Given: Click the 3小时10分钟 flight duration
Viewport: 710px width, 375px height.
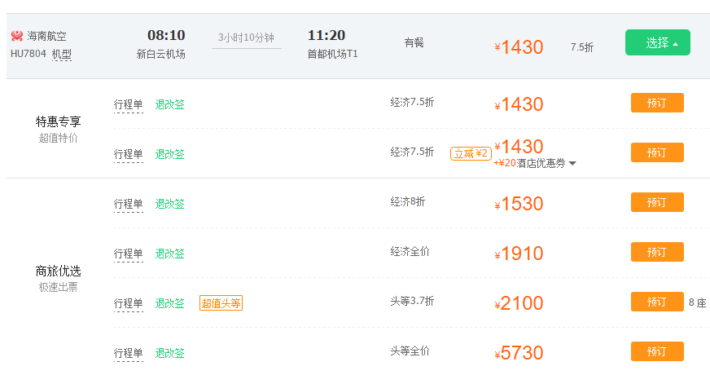Looking at the screenshot, I should pyautogui.click(x=247, y=37).
